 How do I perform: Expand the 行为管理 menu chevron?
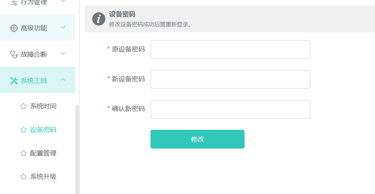pyautogui.click(x=63, y=1)
